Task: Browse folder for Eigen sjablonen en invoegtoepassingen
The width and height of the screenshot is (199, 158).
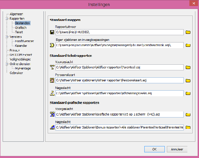Action: (x=188, y=45)
